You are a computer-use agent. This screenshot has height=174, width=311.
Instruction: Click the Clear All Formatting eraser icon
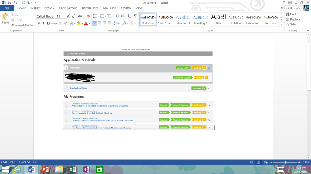click(x=88, y=16)
